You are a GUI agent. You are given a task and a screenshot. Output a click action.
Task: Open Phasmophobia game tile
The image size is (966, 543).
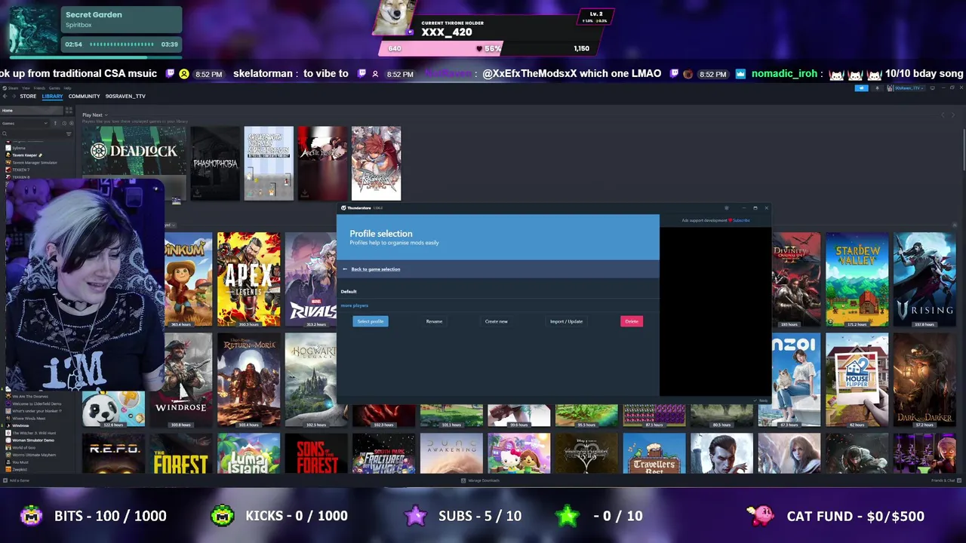click(215, 164)
